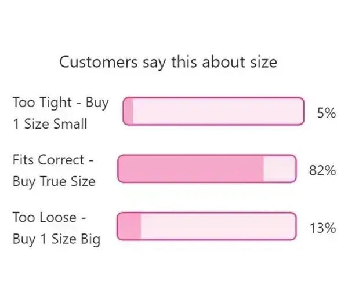Select the 5% percentage value
The height and width of the screenshot is (289, 348).
click(327, 113)
